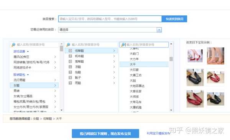Collapse the 服装鞋包 group

pos(28,75)
